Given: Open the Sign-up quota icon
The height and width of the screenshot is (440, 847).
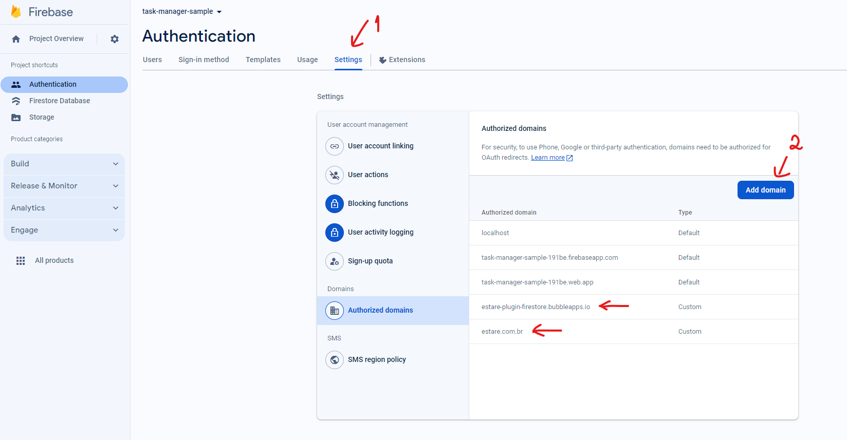Looking at the screenshot, I should click(335, 261).
